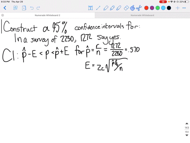This screenshot has width=190, height=143.
Task: Tap the Thu Apr 29 date
Action: point(17,2)
